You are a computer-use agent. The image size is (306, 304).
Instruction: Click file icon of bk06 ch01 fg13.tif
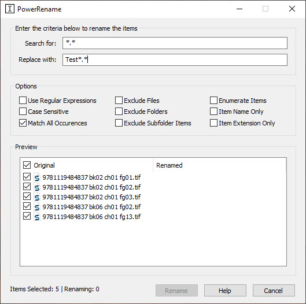37,217
